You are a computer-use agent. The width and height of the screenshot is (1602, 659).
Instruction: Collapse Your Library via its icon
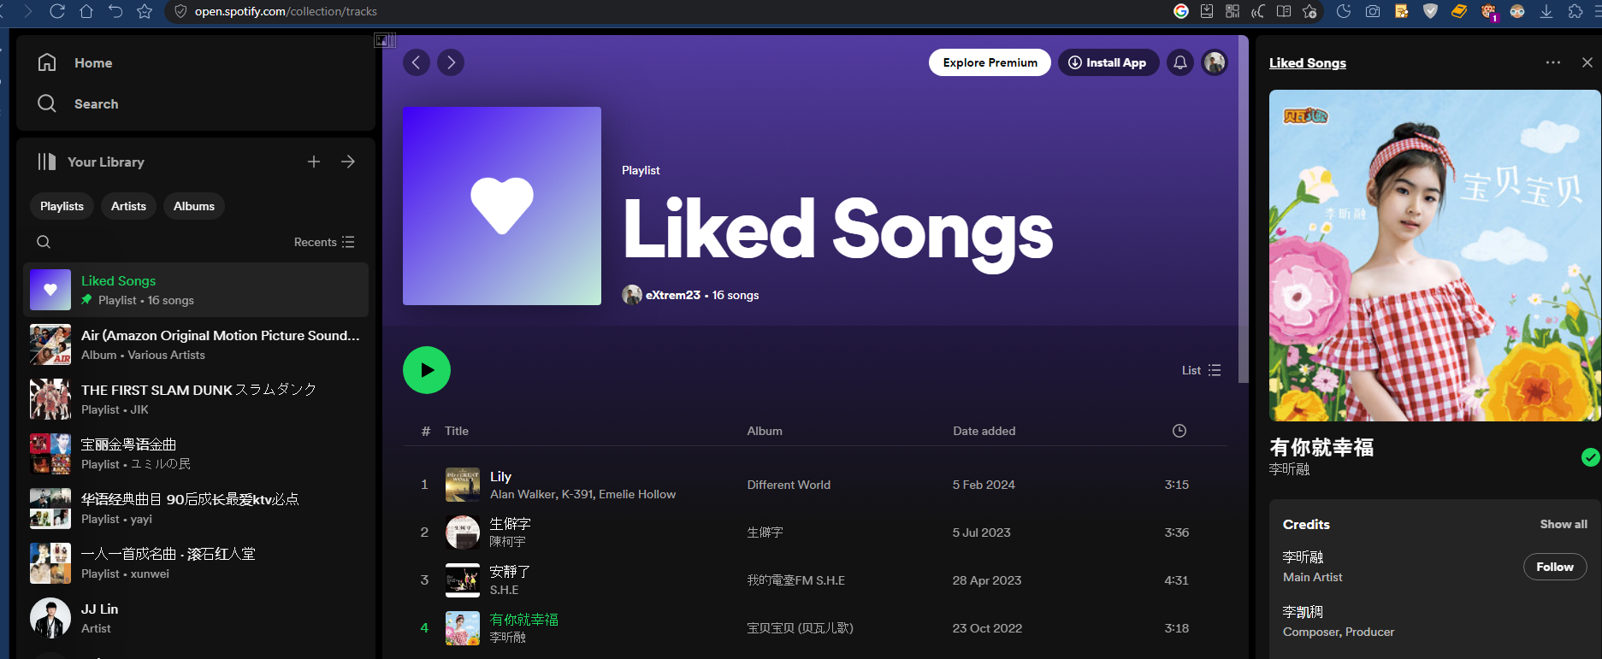[47, 162]
